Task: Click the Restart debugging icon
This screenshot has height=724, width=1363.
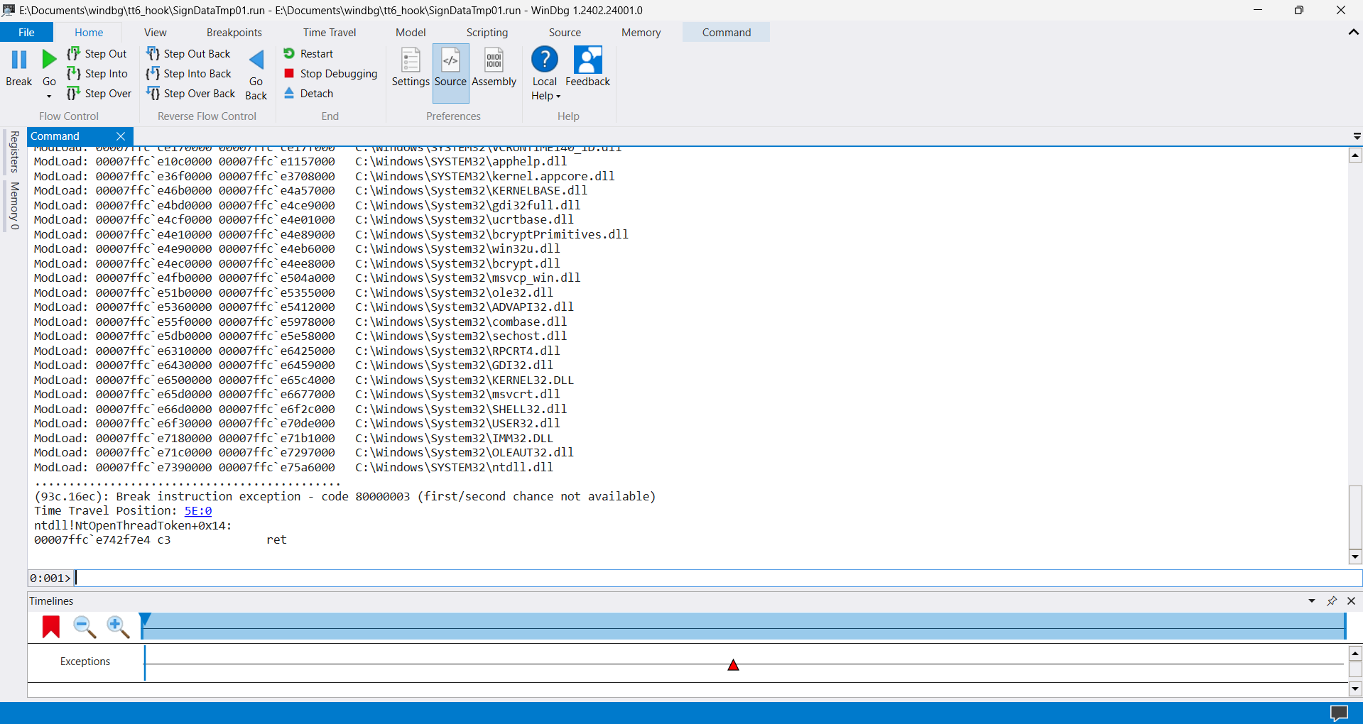Action: tap(289, 53)
